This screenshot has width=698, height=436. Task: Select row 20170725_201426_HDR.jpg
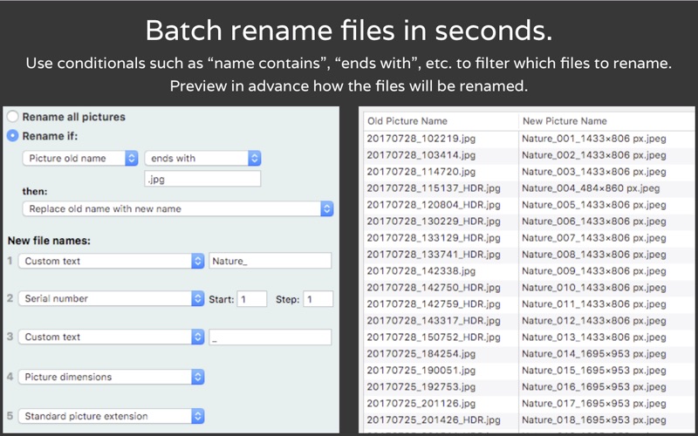(x=529, y=420)
